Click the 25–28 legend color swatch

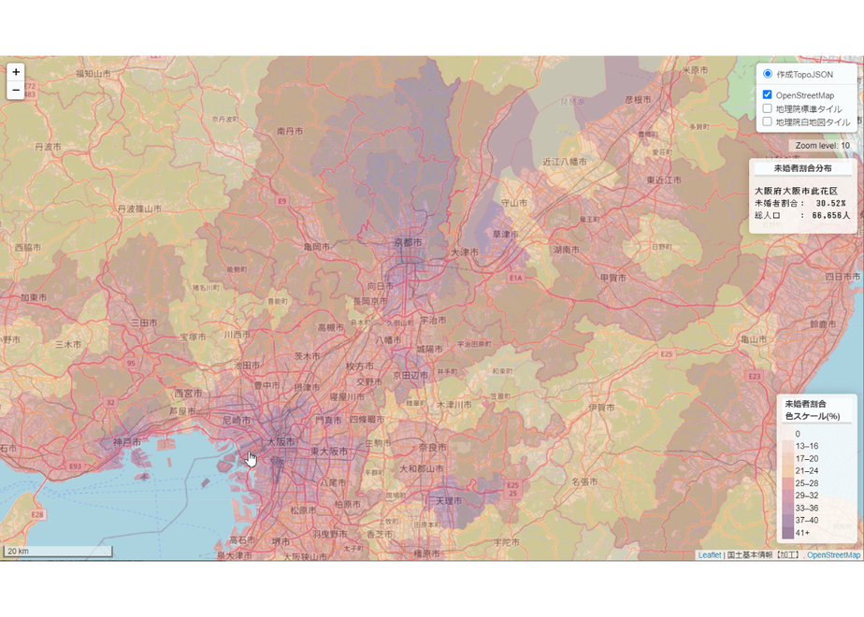pos(787,483)
